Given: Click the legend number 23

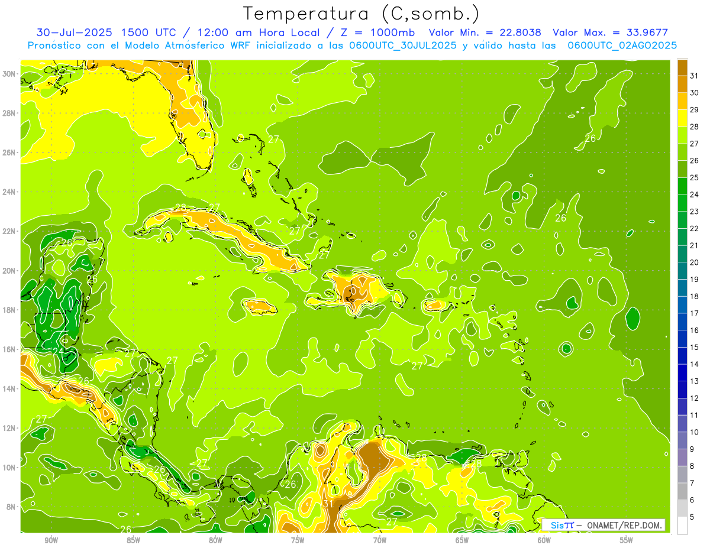Looking at the screenshot, I should click(694, 211).
